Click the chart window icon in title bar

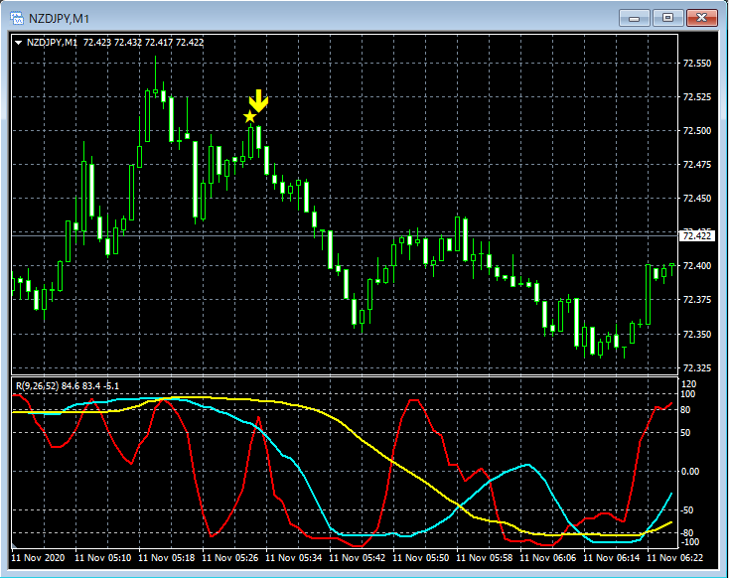(x=17, y=19)
